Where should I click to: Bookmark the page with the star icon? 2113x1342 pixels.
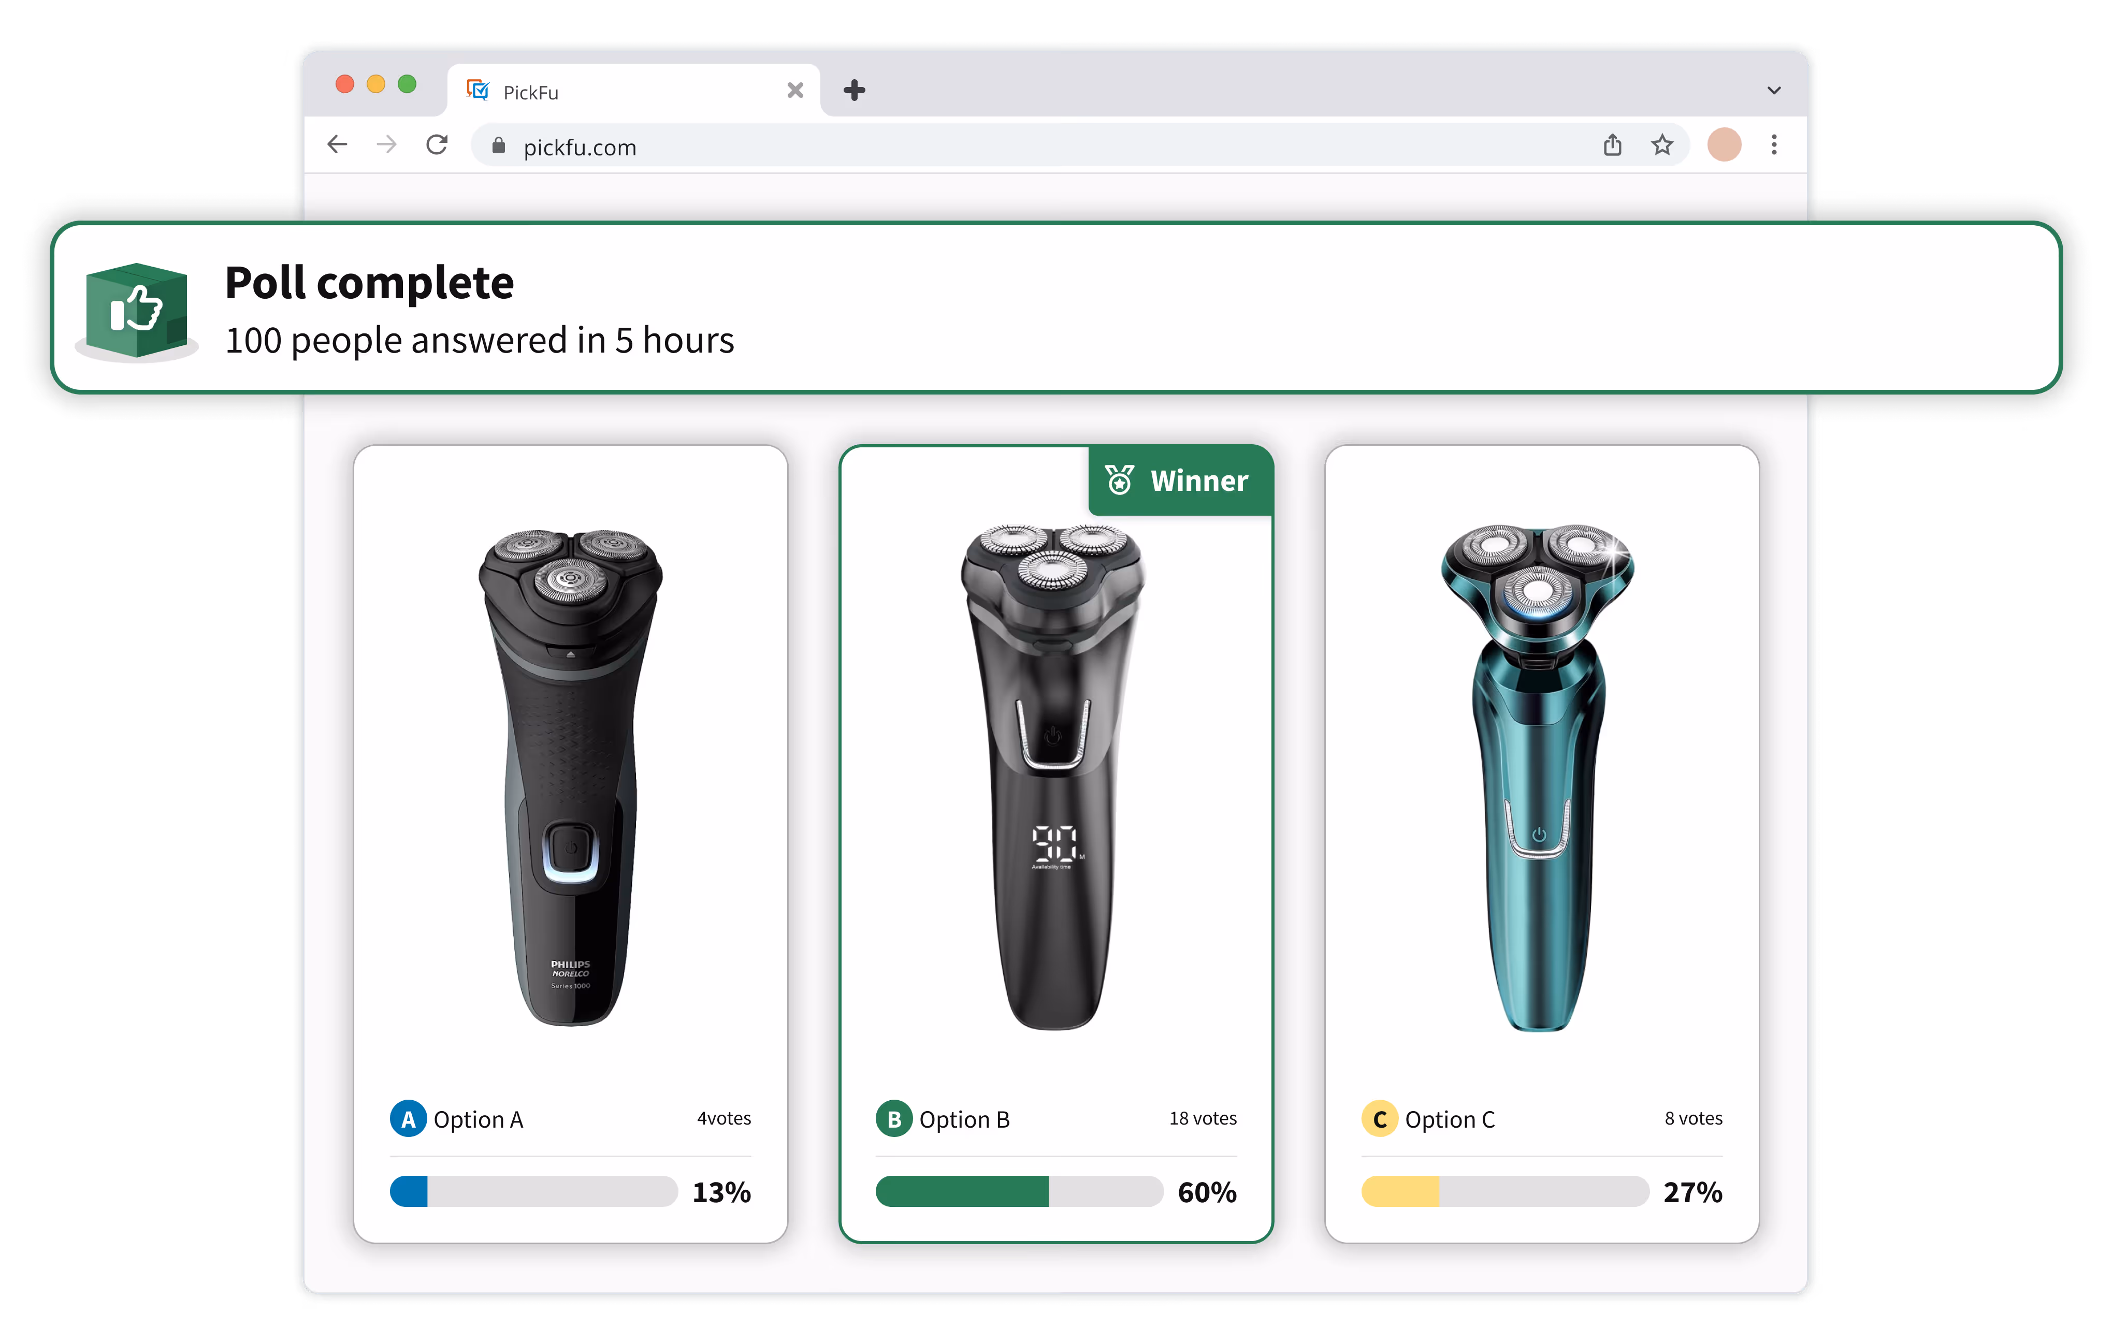pos(1661,145)
